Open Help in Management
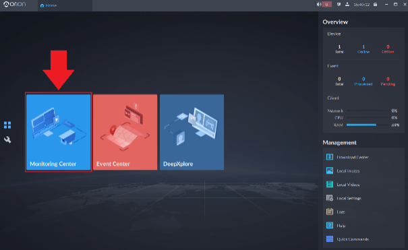Image resolution: width=408 pixels, height=250 pixels. 341,226
